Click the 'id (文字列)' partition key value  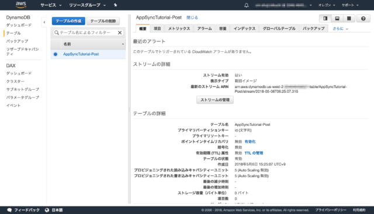tap(243, 130)
